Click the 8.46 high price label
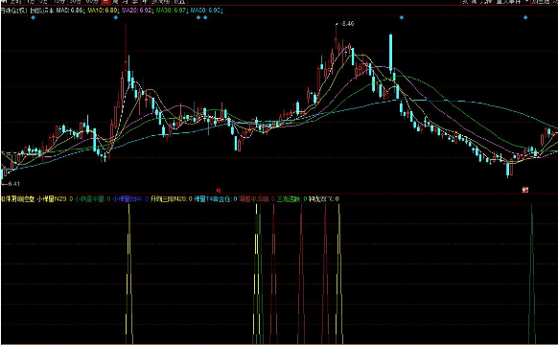558x345 pixels. coord(348,24)
